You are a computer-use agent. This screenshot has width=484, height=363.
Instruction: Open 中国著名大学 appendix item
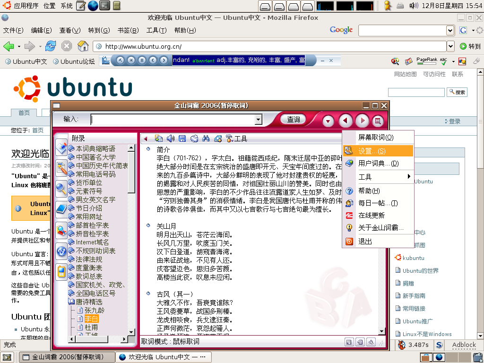[95, 157]
